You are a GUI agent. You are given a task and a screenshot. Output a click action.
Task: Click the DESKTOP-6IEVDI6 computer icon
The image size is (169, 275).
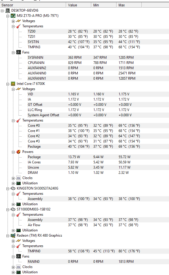(8, 10)
